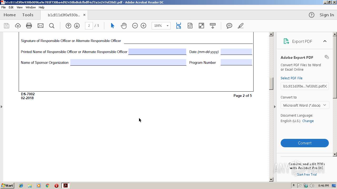Image resolution: width=337 pixels, height=189 pixels.
Task: Remove the selected PDF file
Action: (x=325, y=86)
